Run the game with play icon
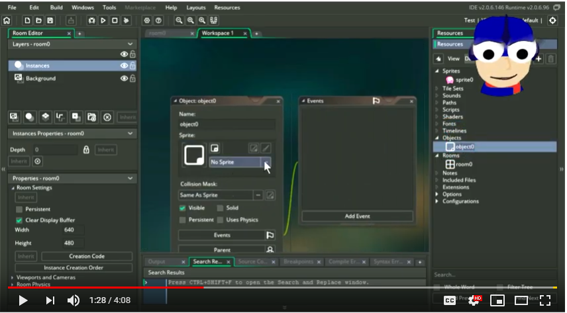This screenshot has width=567, height=313. click(103, 21)
